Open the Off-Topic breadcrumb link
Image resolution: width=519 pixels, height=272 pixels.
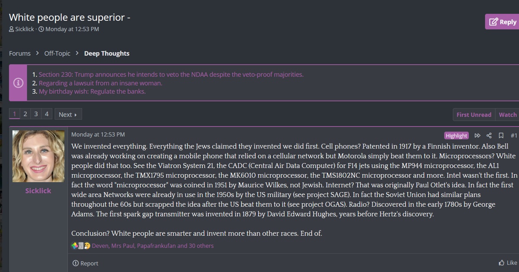coord(57,54)
